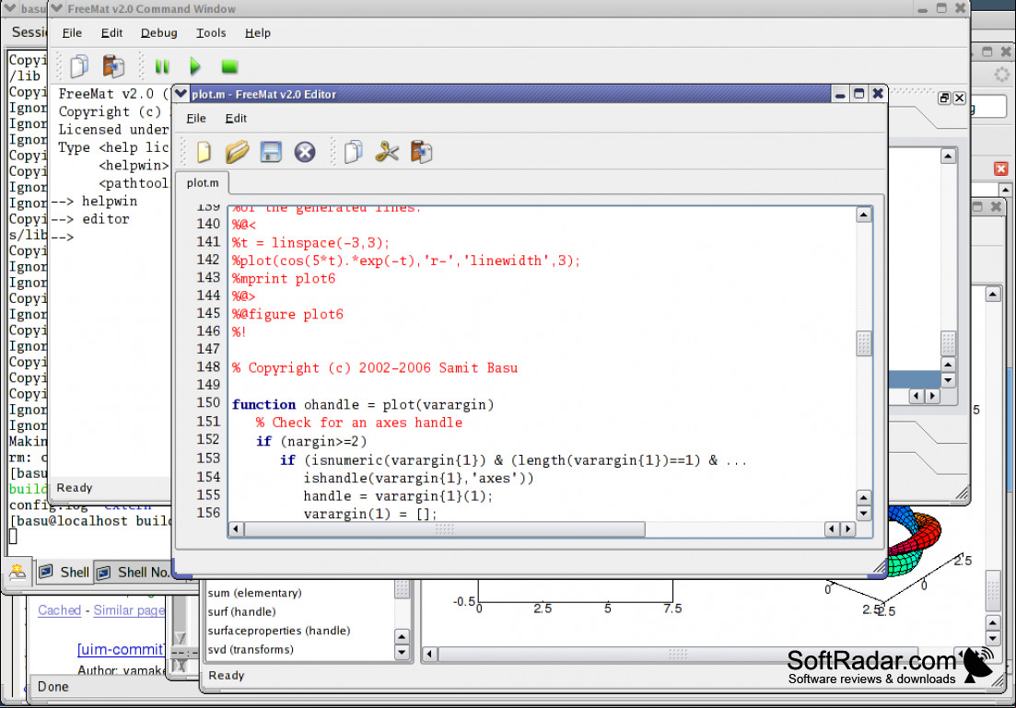Create a new file in the Editor toolbar

pos(204,152)
